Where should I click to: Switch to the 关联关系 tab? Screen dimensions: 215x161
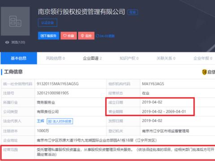[x=166, y=58]
